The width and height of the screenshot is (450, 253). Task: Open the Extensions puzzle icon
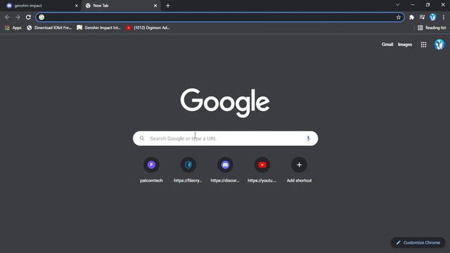click(x=411, y=17)
